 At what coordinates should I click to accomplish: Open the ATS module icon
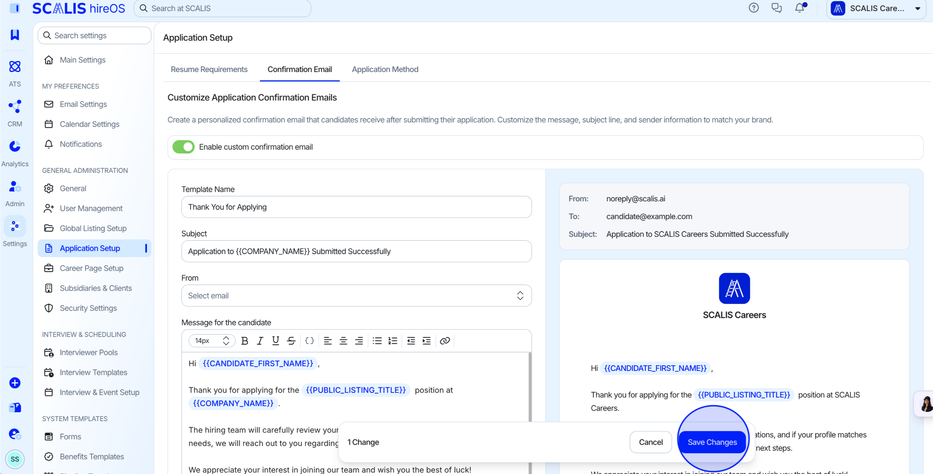pyautogui.click(x=15, y=67)
